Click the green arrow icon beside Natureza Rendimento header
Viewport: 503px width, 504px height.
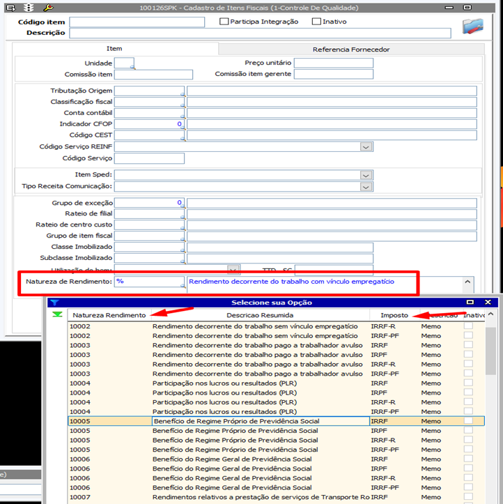pyautogui.click(x=58, y=314)
